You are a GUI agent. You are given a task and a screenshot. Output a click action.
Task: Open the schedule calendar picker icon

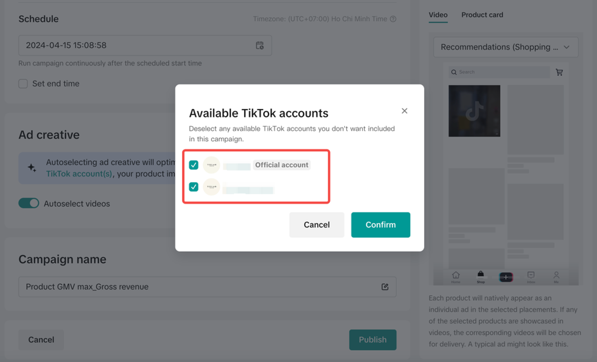tap(260, 45)
